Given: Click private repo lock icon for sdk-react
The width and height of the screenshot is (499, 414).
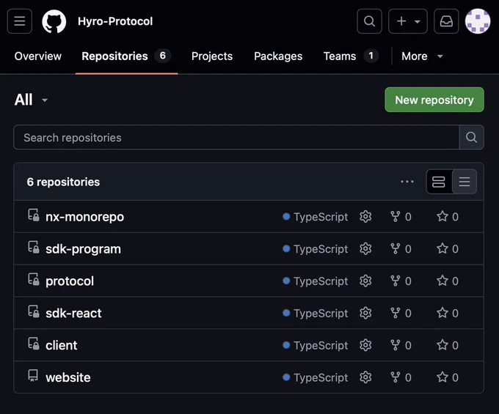Looking at the screenshot, I should click(x=34, y=311).
